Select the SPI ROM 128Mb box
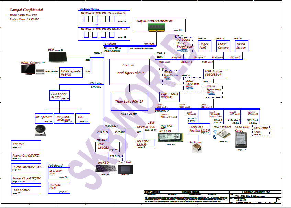291x208 pixels. pyautogui.click(x=144, y=143)
